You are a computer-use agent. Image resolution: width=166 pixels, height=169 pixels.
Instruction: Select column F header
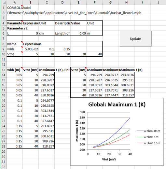(94, 2)
